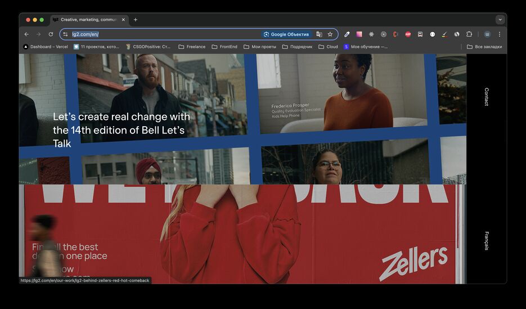Open the Chrome three-dot menu
The width and height of the screenshot is (526, 309).
coord(499,34)
